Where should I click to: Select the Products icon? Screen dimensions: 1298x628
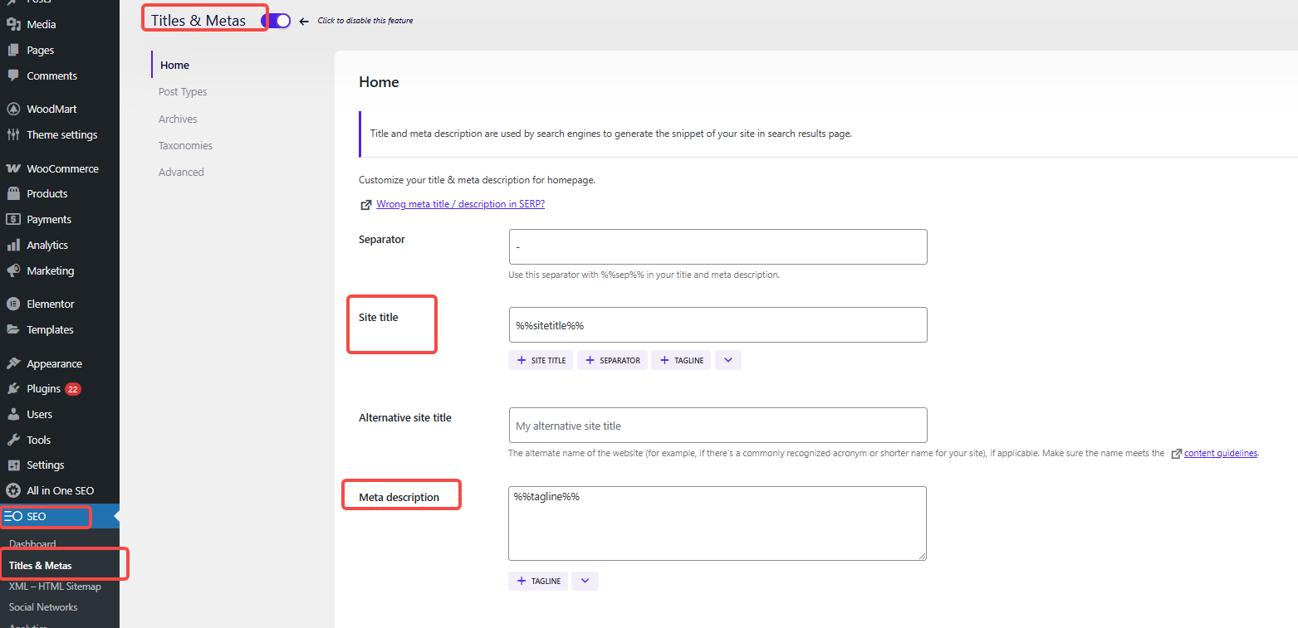[x=14, y=193]
